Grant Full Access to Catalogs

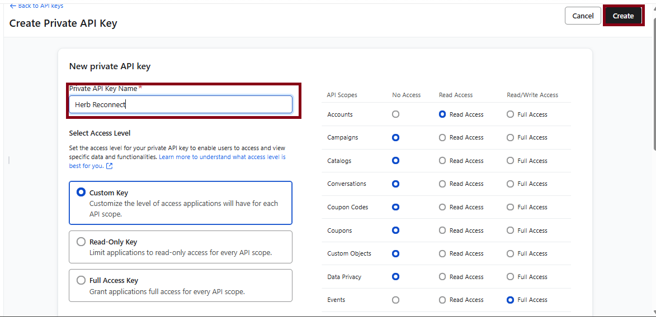click(510, 161)
